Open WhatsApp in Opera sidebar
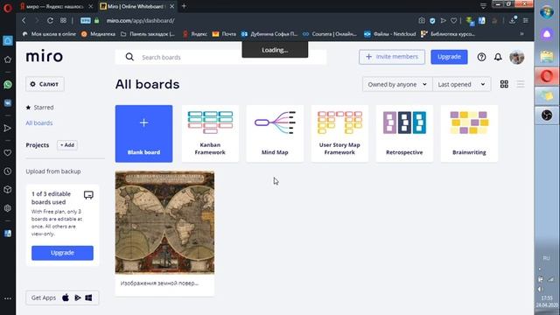 click(x=8, y=85)
